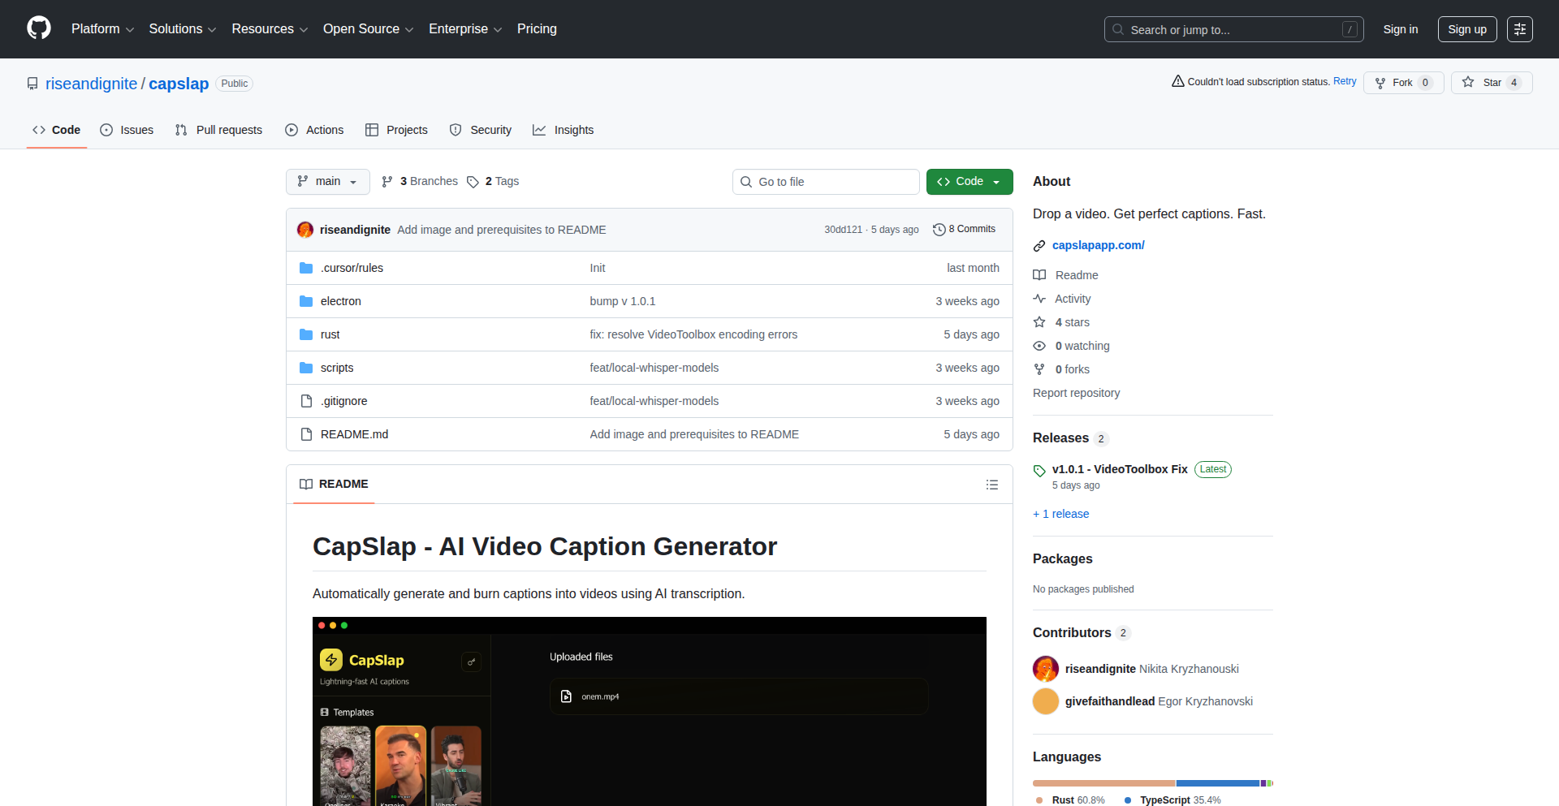Open the Pull requests tab
The width and height of the screenshot is (1559, 806).
tap(219, 130)
